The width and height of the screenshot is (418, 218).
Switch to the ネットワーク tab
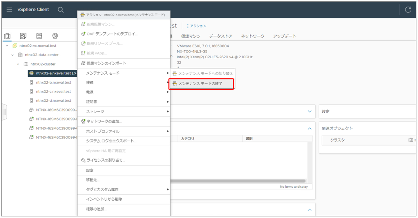coord(253,36)
